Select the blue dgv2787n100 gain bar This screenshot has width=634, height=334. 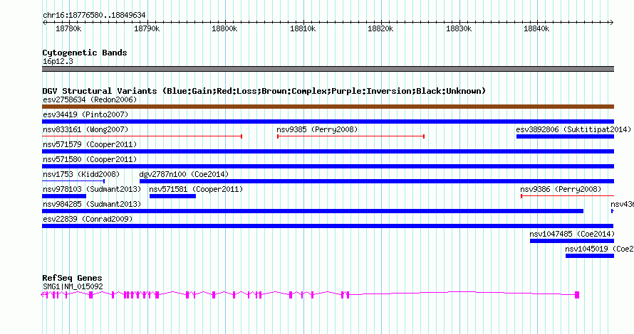point(377,181)
